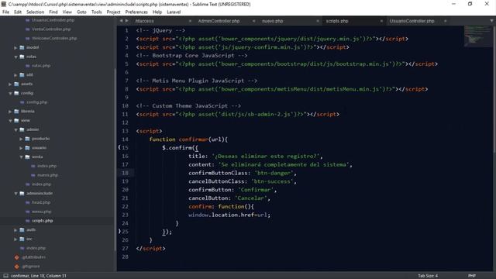Image resolution: width=496 pixels, height=279 pixels.
Task: Switch to the nuevo.php tab
Action: (x=272, y=21)
